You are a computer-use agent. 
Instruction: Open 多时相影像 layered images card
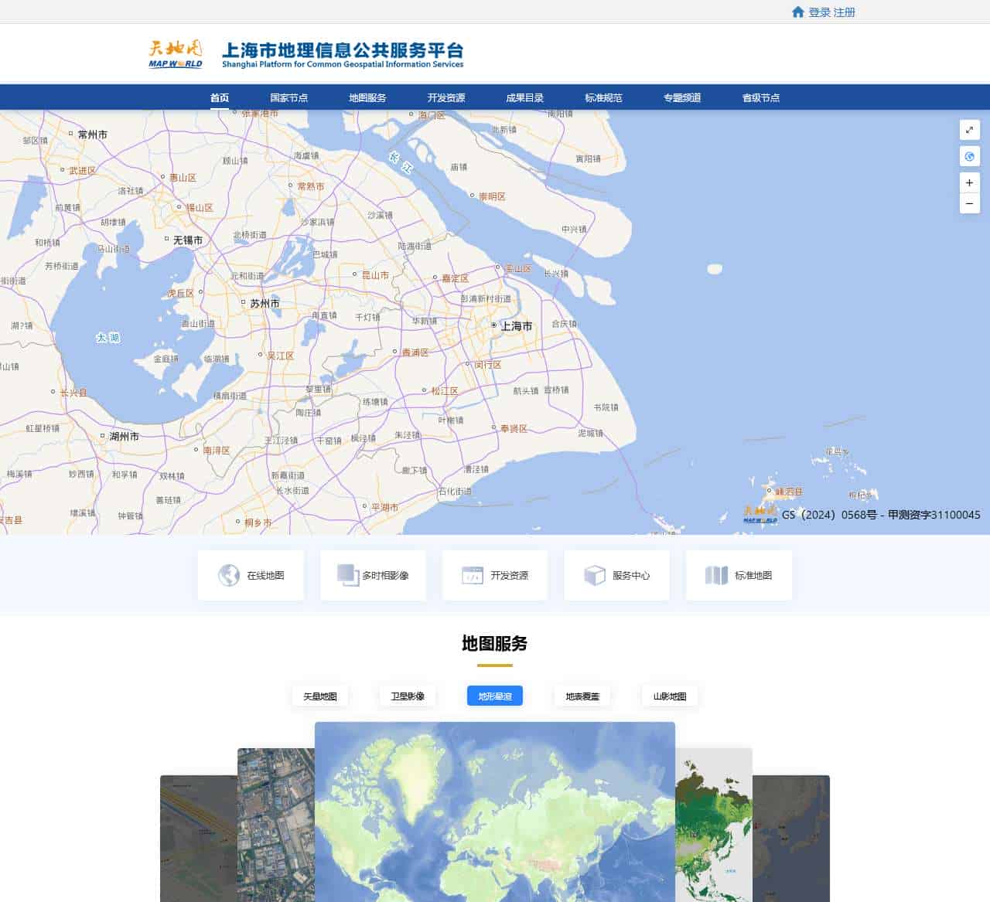point(373,575)
